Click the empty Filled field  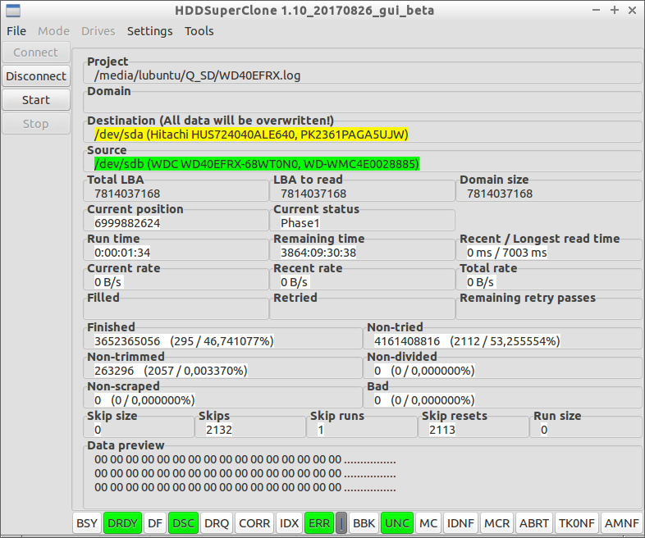coord(176,310)
